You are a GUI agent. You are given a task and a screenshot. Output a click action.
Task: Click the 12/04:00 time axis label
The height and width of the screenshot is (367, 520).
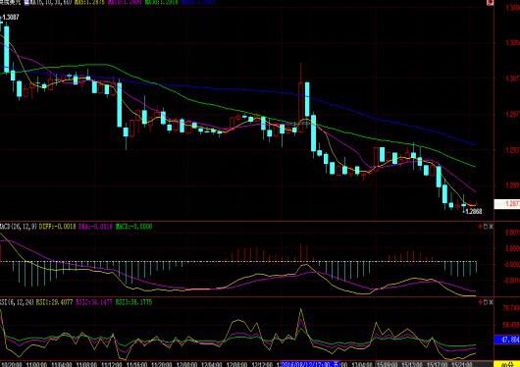tap(212, 364)
